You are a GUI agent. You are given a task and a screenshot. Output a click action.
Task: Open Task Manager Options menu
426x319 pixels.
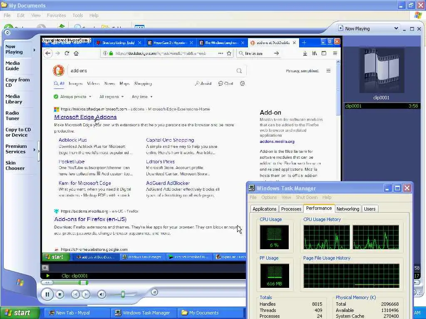click(x=269, y=197)
